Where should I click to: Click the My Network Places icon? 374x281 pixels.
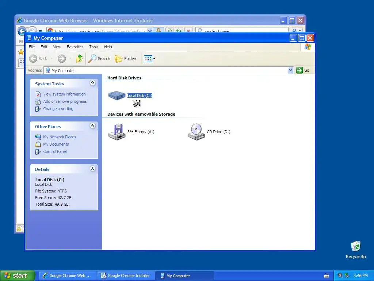point(38,137)
